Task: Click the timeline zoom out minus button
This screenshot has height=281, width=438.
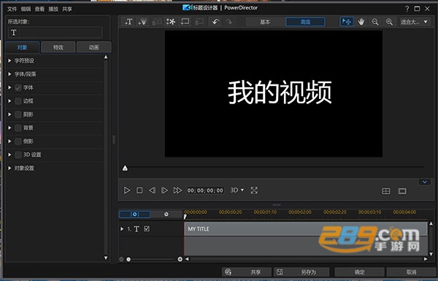Action: click(x=121, y=259)
